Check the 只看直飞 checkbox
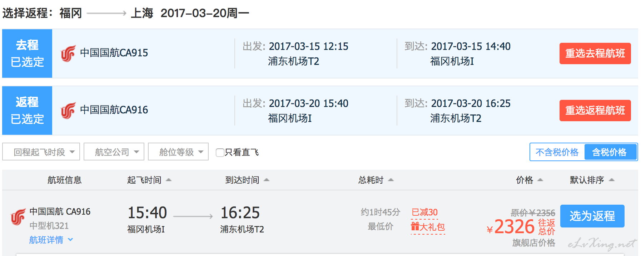 [220, 153]
